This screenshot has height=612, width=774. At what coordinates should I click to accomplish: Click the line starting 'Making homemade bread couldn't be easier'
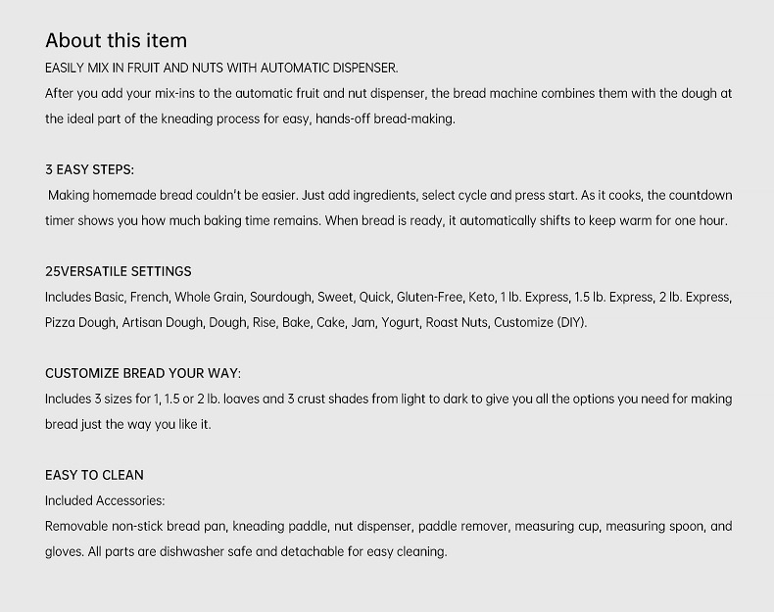point(389,195)
